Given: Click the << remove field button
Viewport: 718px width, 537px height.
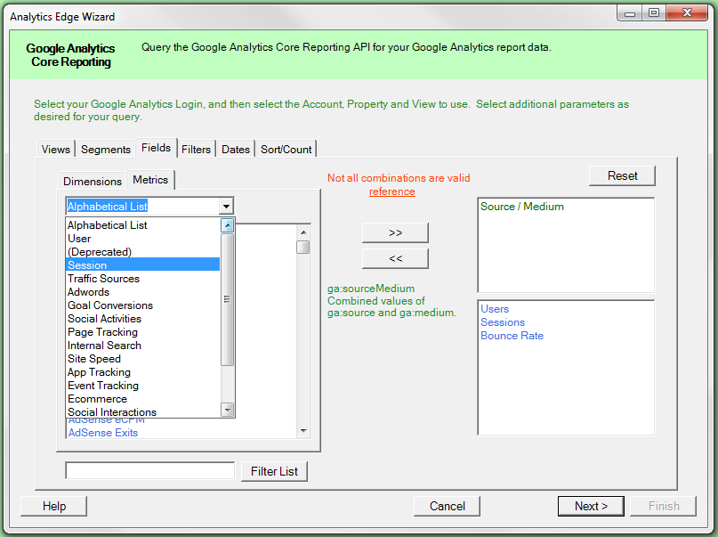Looking at the screenshot, I should click(395, 258).
